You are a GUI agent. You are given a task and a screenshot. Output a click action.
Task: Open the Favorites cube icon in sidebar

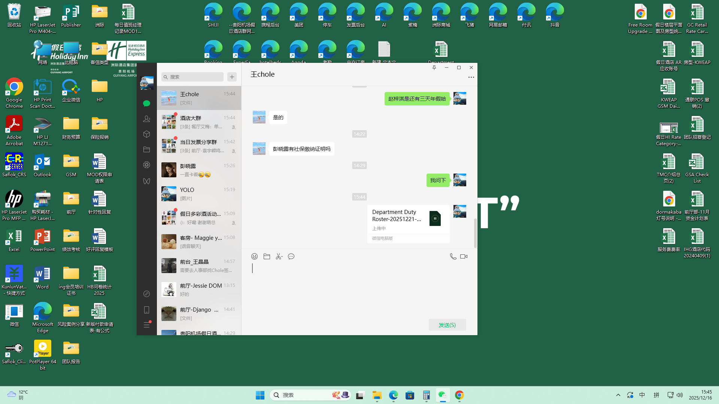click(146, 134)
